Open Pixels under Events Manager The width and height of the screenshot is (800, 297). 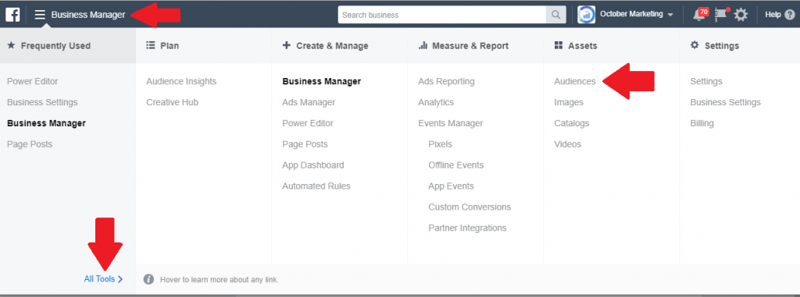(x=441, y=144)
